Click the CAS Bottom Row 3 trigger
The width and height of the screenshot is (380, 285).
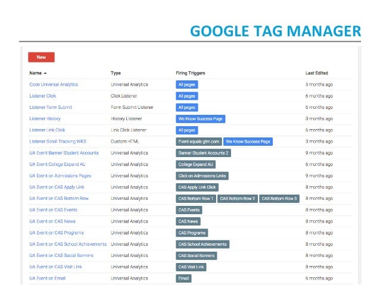coord(279,198)
